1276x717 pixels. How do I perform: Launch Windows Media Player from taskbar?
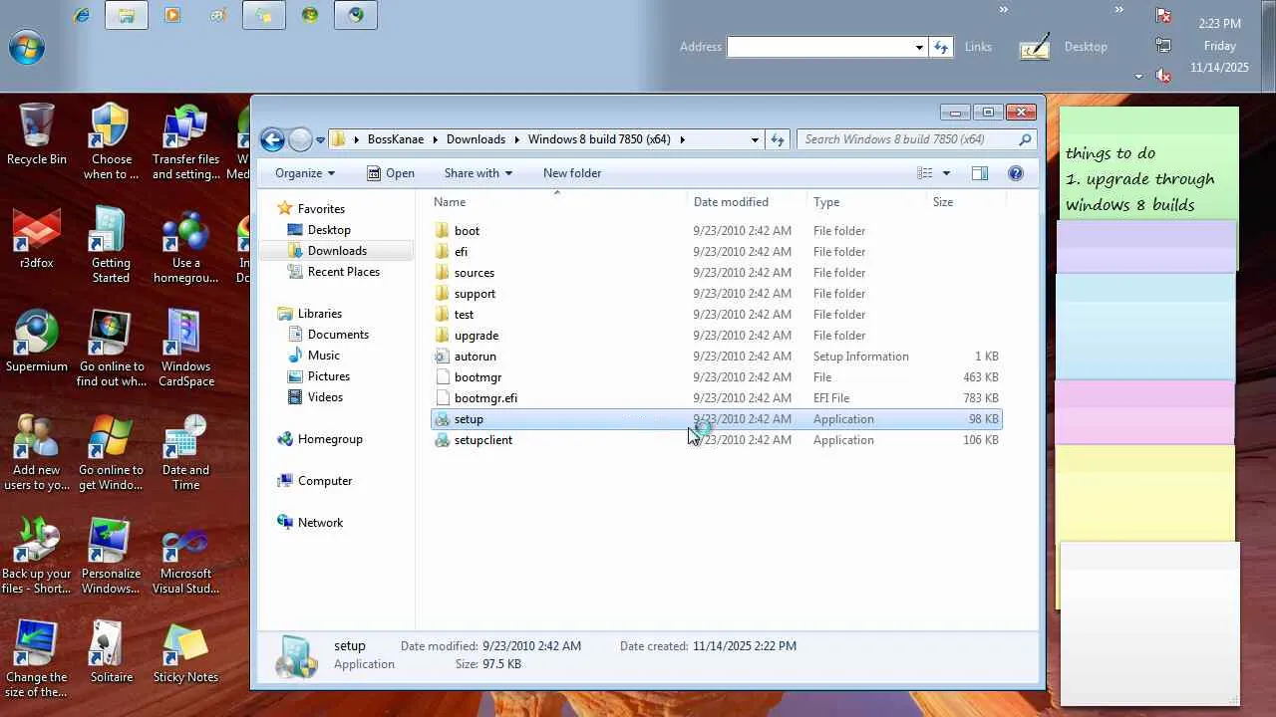[172, 15]
